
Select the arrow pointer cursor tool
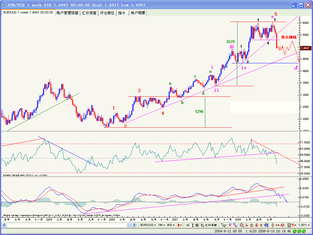pos(224,225)
